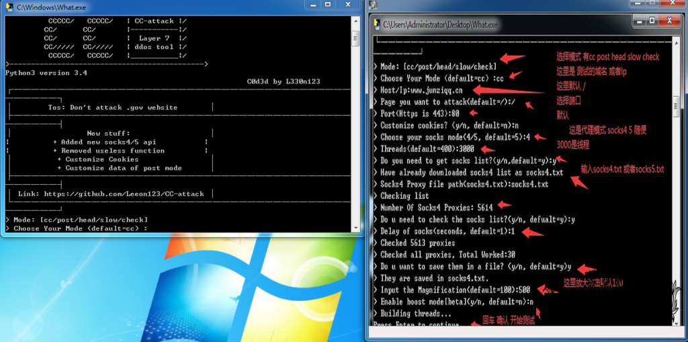Click 'Choose your socks mode(4/5, default=5):4' line
The width and height of the screenshot is (688, 342).
pos(452,138)
